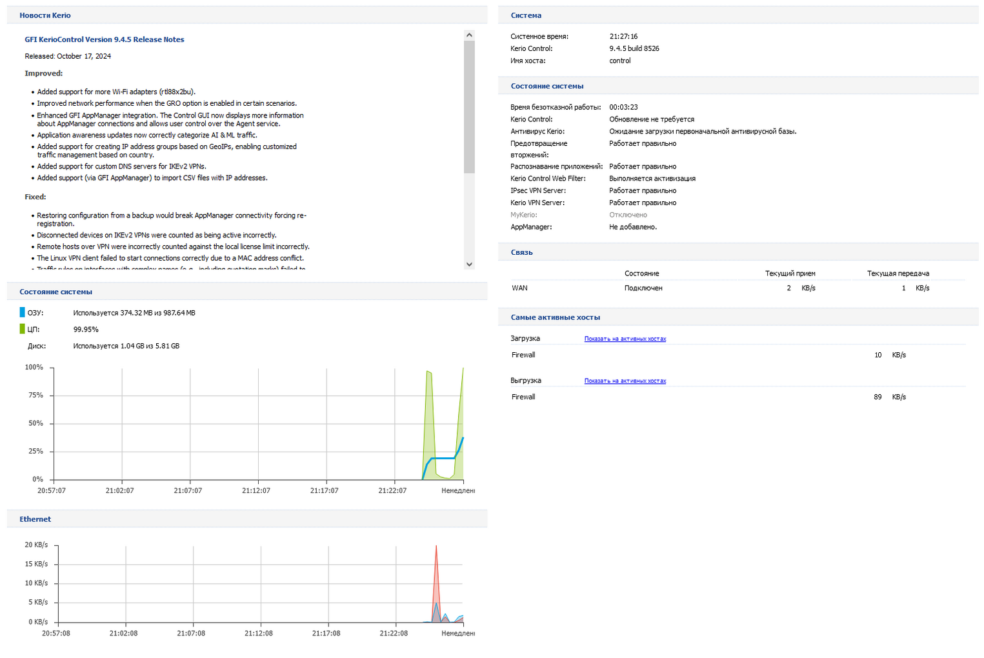Click 'Обновление не требуется' status
The image size is (984, 658).
[652, 119]
